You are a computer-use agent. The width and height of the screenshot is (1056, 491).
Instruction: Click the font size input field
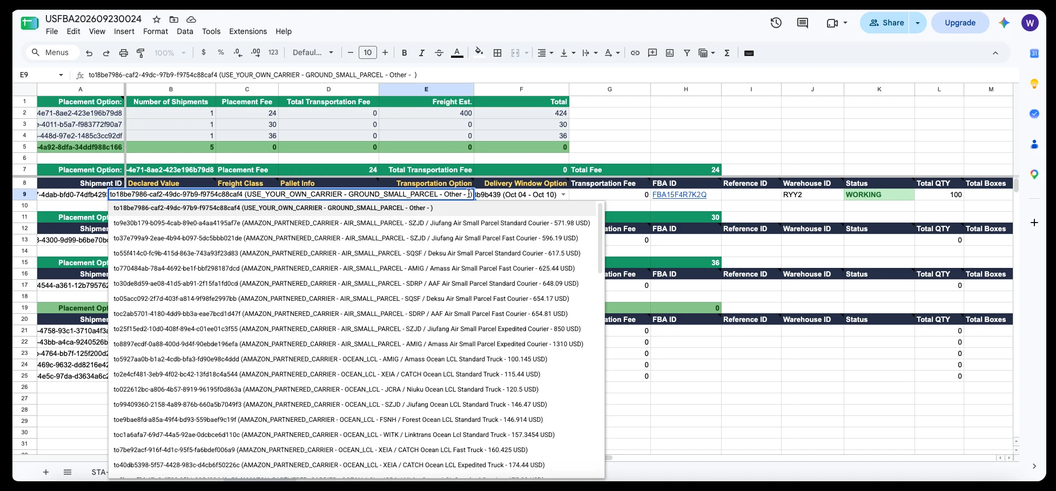(368, 52)
